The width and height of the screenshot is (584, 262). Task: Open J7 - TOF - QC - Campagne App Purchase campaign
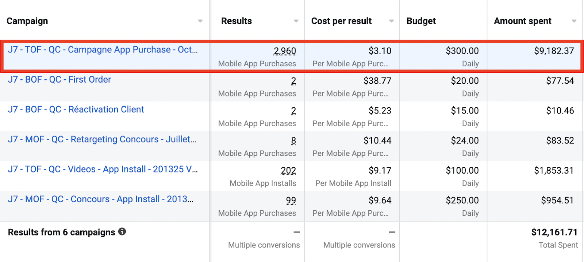103,50
